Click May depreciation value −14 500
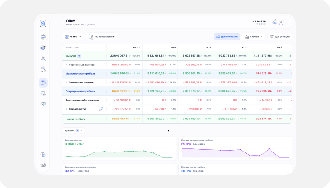This screenshot has height=188, width=330. pyautogui.click(x=265, y=100)
